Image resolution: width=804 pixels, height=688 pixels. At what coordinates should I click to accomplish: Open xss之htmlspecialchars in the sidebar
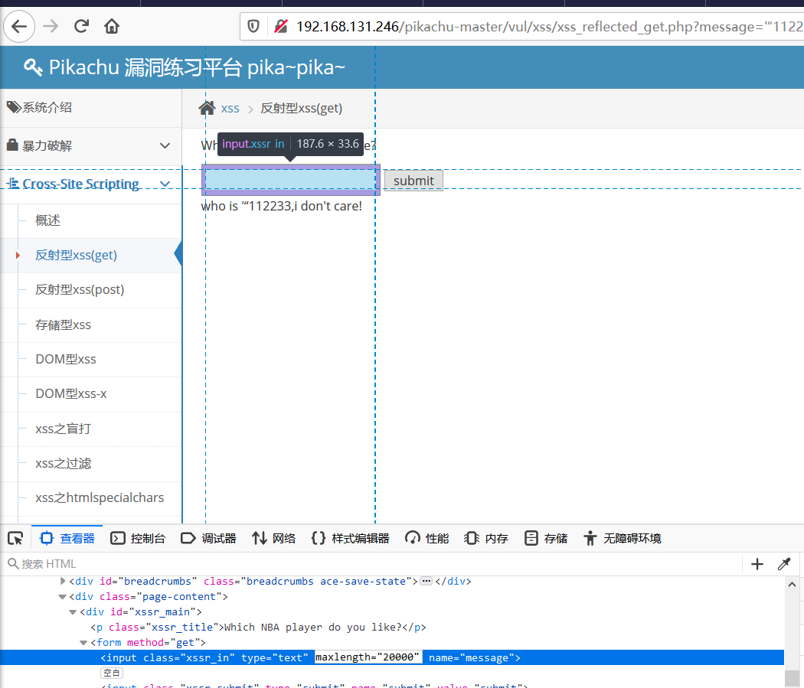[100, 498]
